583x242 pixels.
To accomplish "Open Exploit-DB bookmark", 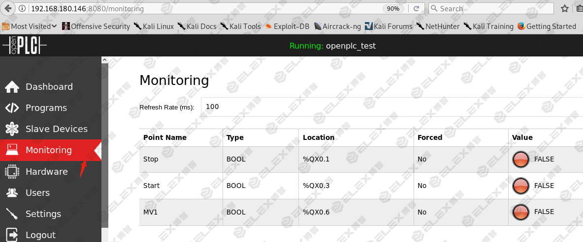I will point(287,27).
